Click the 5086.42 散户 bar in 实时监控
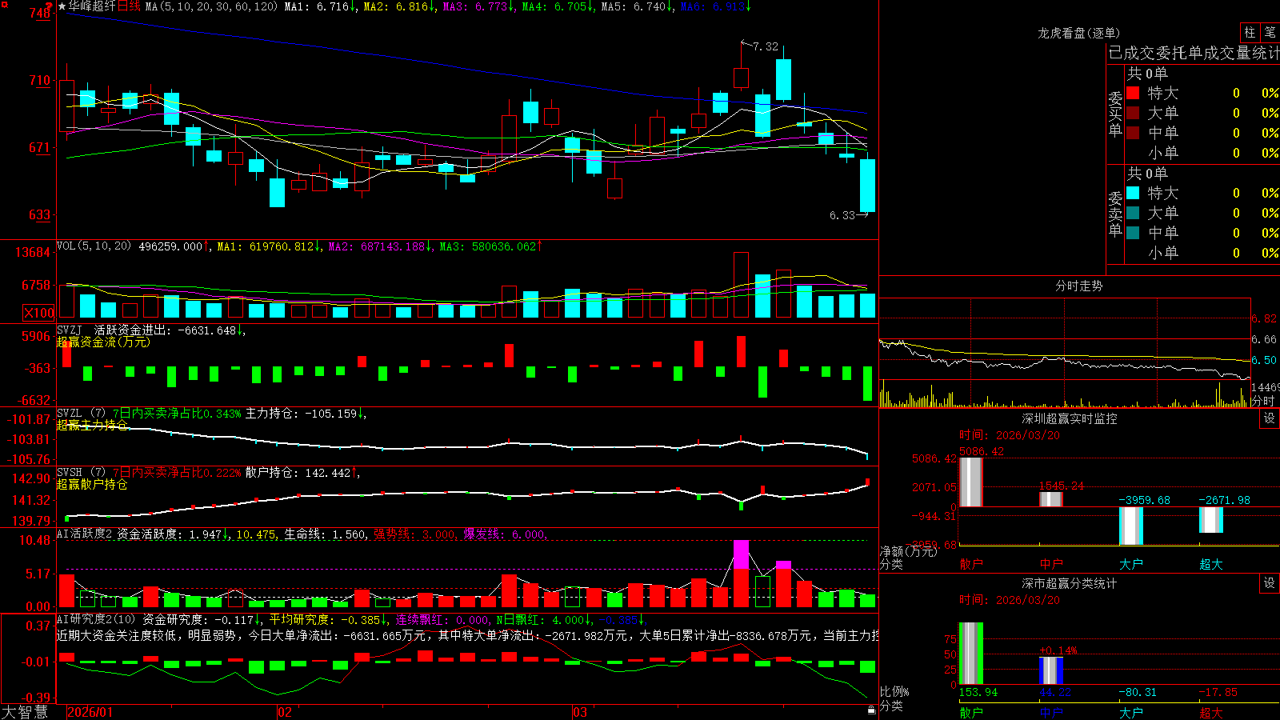The width and height of the screenshot is (1280, 720). click(x=970, y=482)
